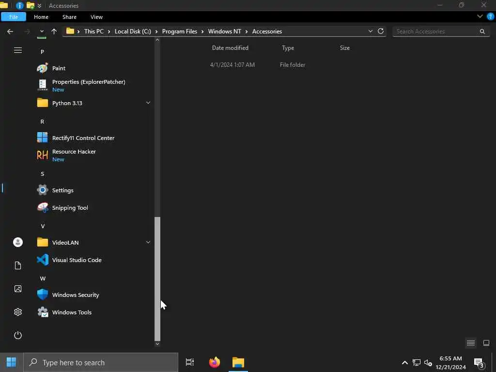Open the notification center icon
This screenshot has height=372, width=496.
point(479,362)
